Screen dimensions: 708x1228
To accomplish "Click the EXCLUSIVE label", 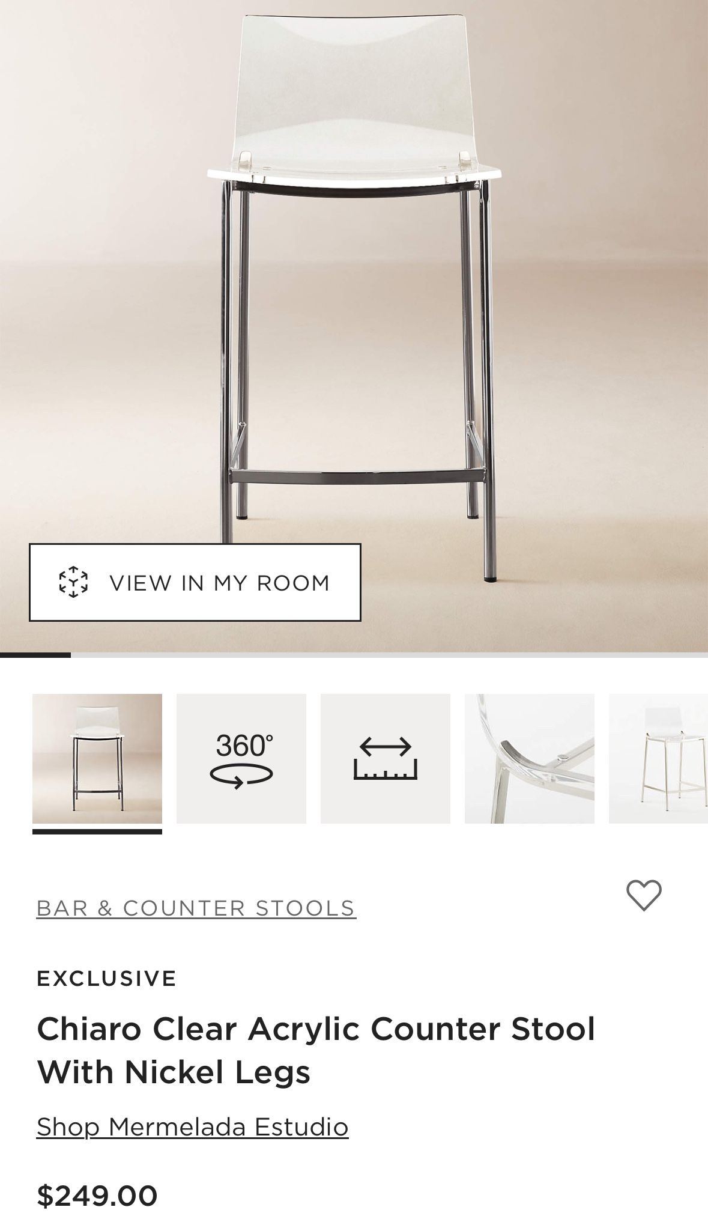I will 106,979.
